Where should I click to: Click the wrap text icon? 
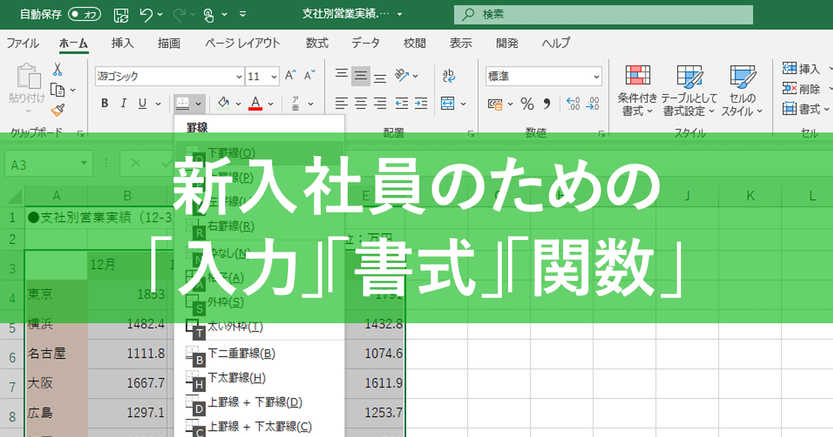point(448,75)
